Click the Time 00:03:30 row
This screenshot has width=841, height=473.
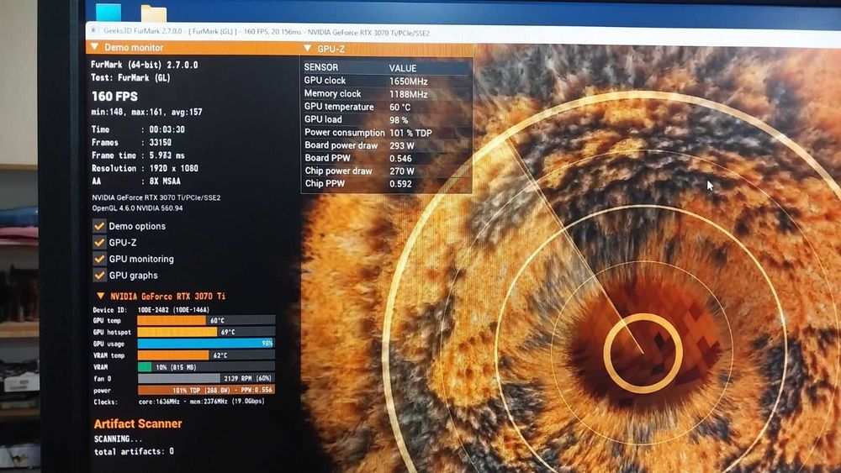139,129
